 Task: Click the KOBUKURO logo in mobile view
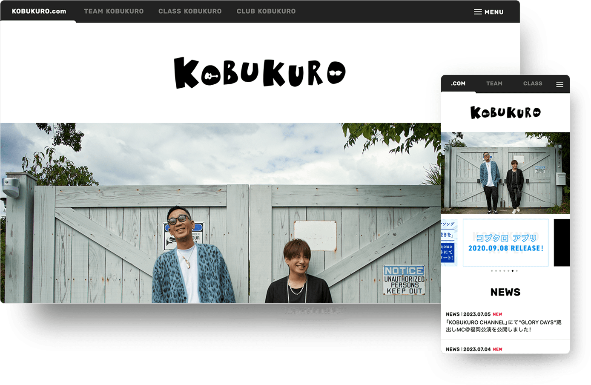click(x=505, y=112)
